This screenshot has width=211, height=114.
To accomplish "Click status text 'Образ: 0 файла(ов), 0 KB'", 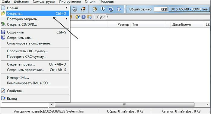I will (125, 111).
